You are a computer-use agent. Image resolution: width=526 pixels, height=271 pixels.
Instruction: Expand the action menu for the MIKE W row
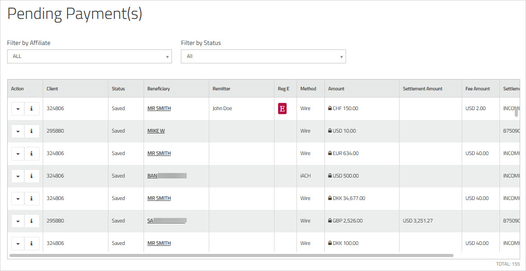pyautogui.click(x=18, y=131)
